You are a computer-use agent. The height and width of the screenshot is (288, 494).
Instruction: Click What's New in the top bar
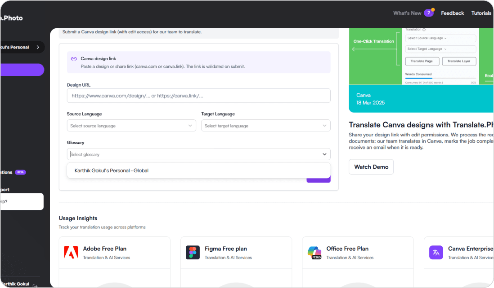[x=407, y=13]
